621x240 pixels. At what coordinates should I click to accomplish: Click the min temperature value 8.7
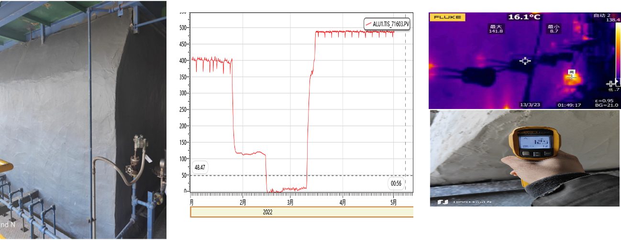pyautogui.click(x=554, y=32)
